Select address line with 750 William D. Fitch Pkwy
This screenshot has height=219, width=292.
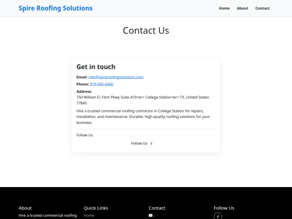pos(143,97)
